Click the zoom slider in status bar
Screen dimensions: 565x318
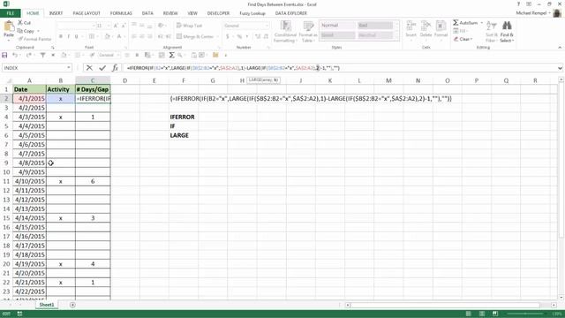tap(525, 314)
